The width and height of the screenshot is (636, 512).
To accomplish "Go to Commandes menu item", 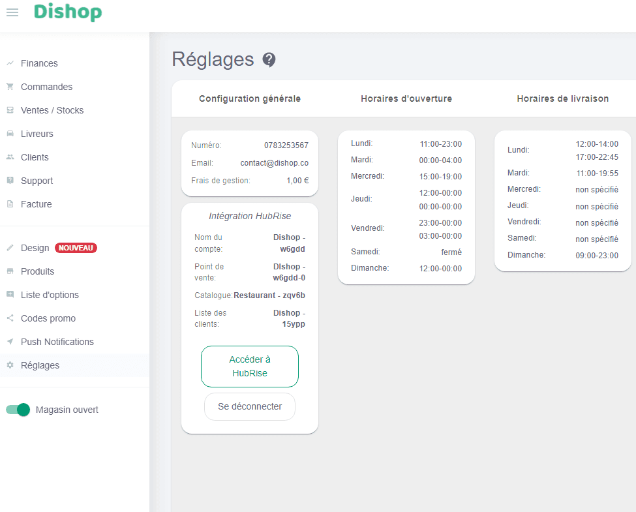I will coord(47,87).
